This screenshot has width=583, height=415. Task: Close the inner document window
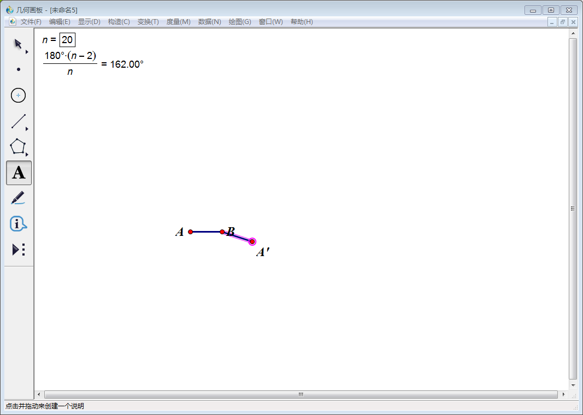(x=573, y=22)
